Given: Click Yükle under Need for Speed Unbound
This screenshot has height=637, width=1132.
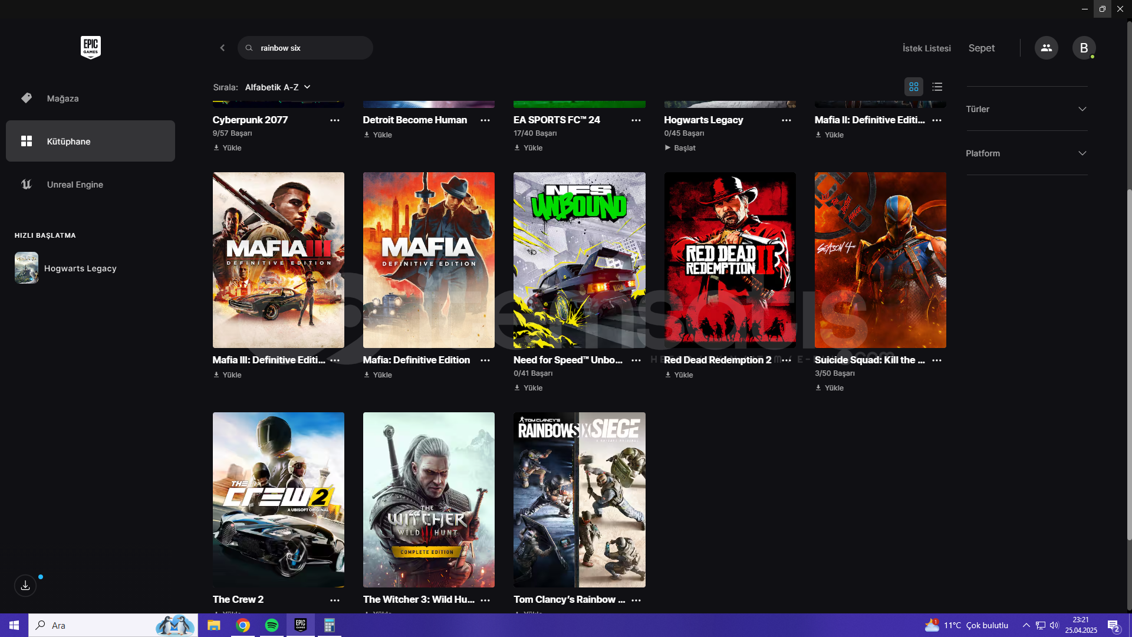Looking at the screenshot, I should (x=528, y=388).
